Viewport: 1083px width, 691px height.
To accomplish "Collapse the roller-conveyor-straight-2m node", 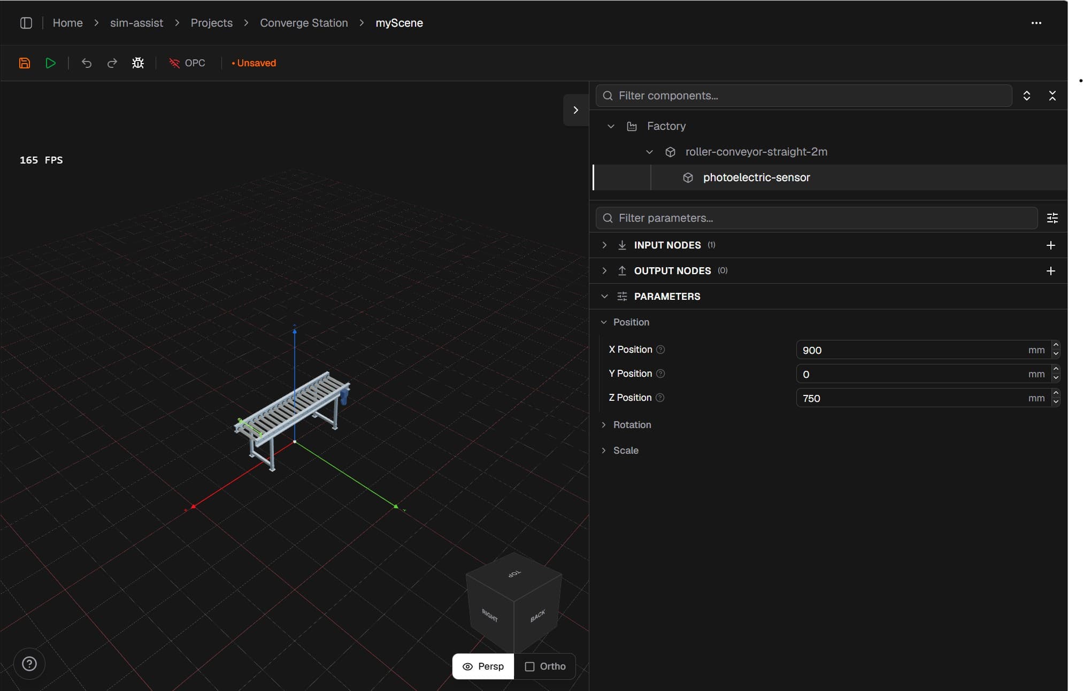I will (649, 152).
